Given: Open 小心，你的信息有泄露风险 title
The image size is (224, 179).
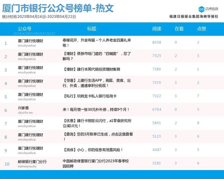Looking at the screenshot, I should [x=93, y=150].
